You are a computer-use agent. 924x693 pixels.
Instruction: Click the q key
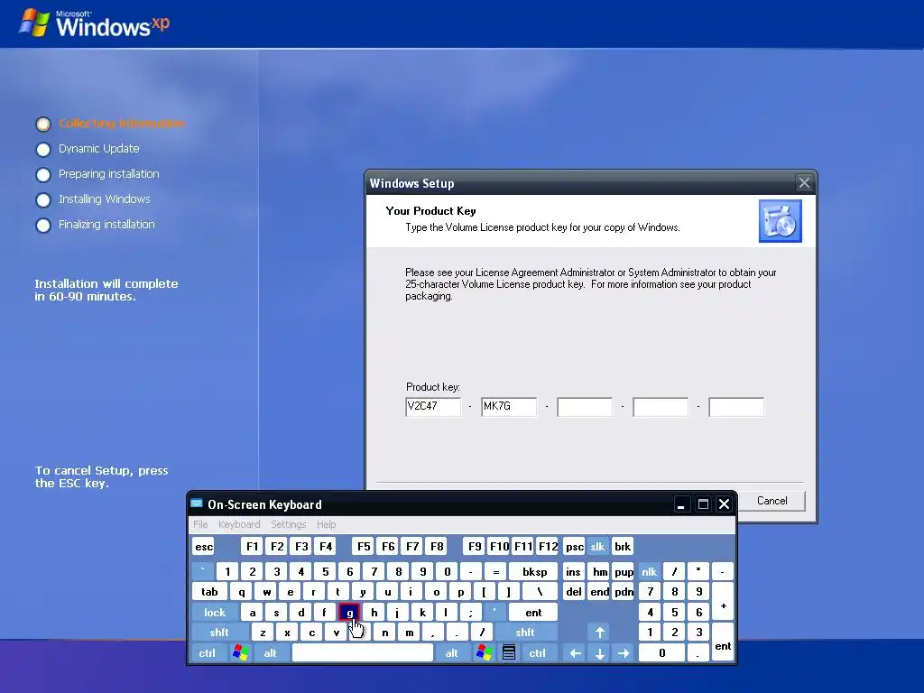pyautogui.click(x=241, y=592)
